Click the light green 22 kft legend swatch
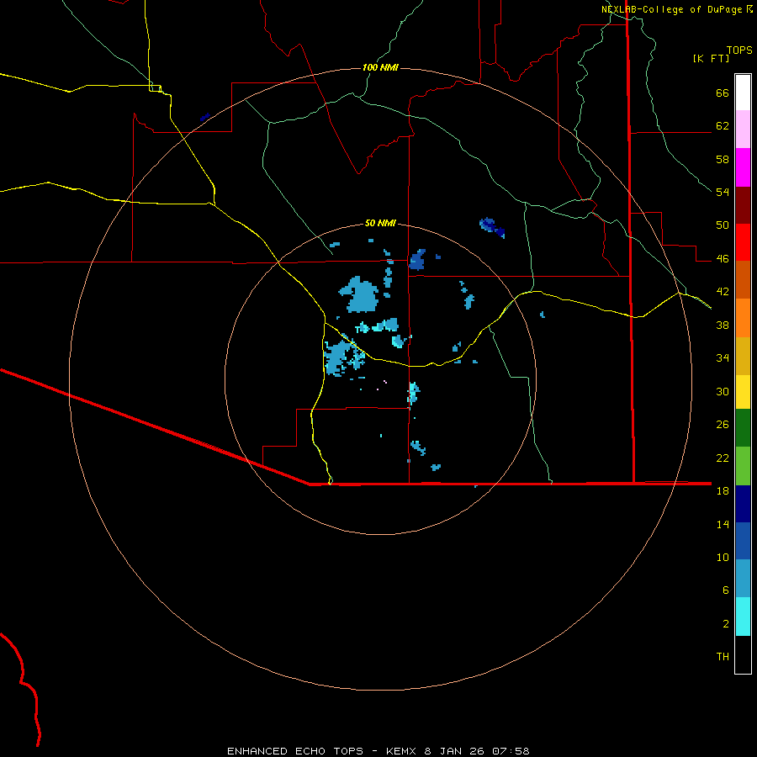The height and width of the screenshot is (757, 757). coord(743,466)
